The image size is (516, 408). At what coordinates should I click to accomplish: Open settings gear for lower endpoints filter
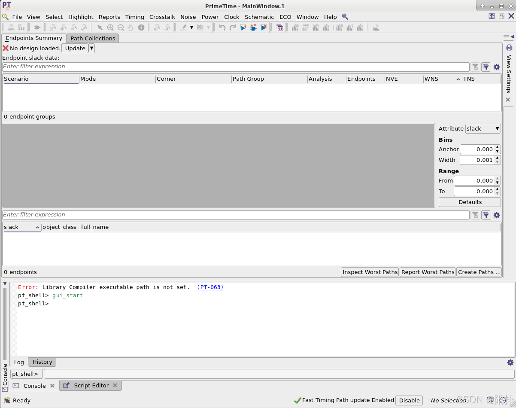tap(497, 215)
